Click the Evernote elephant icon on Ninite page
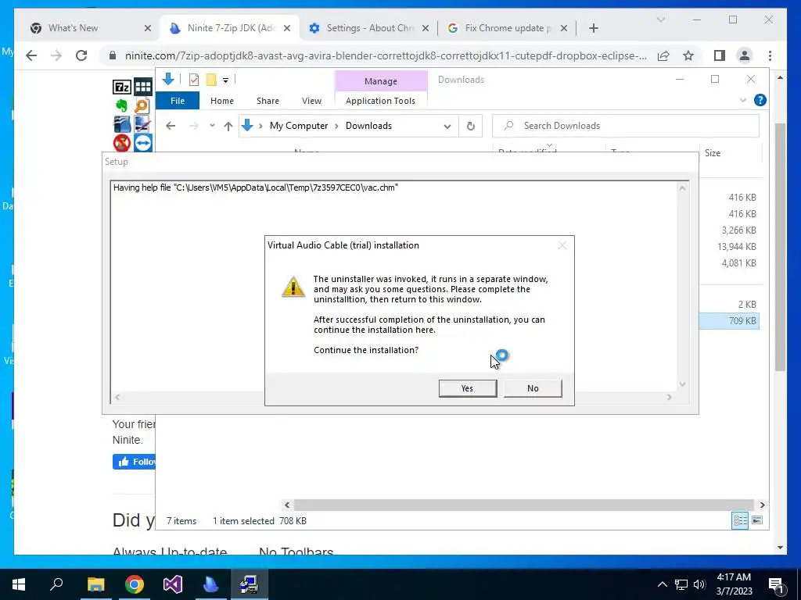The height and width of the screenshot is (600, 801). pos(121,105)
